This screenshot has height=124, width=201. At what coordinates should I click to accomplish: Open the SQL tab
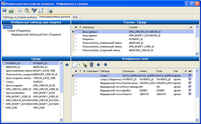coord(75,17)
